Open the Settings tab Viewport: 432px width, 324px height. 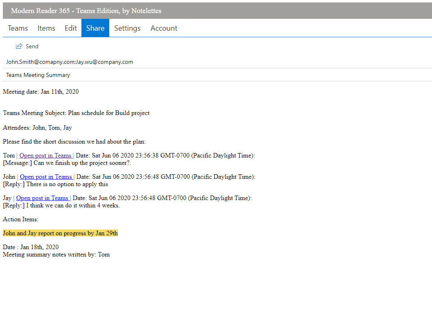click(x=127, y=28)
